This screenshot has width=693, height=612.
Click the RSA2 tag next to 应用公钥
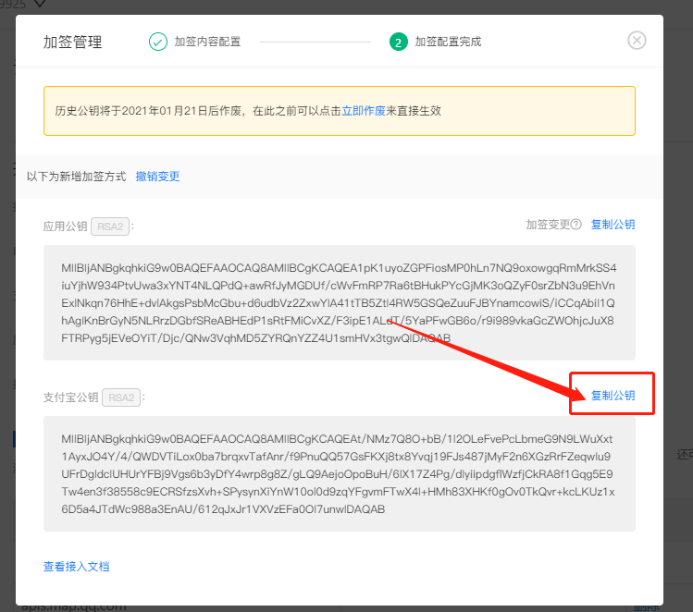110,226
